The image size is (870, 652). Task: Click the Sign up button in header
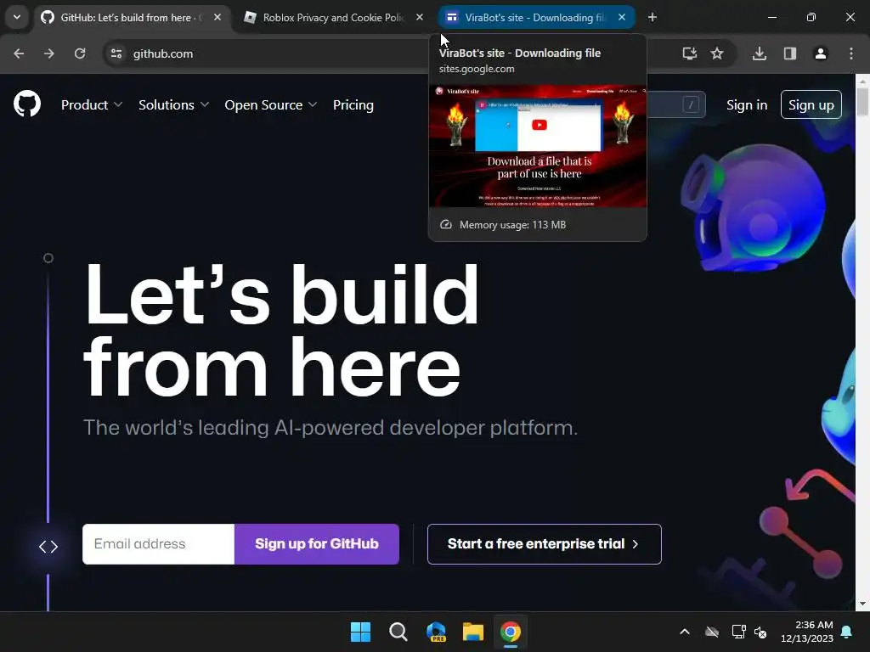(x=811, y=104)
